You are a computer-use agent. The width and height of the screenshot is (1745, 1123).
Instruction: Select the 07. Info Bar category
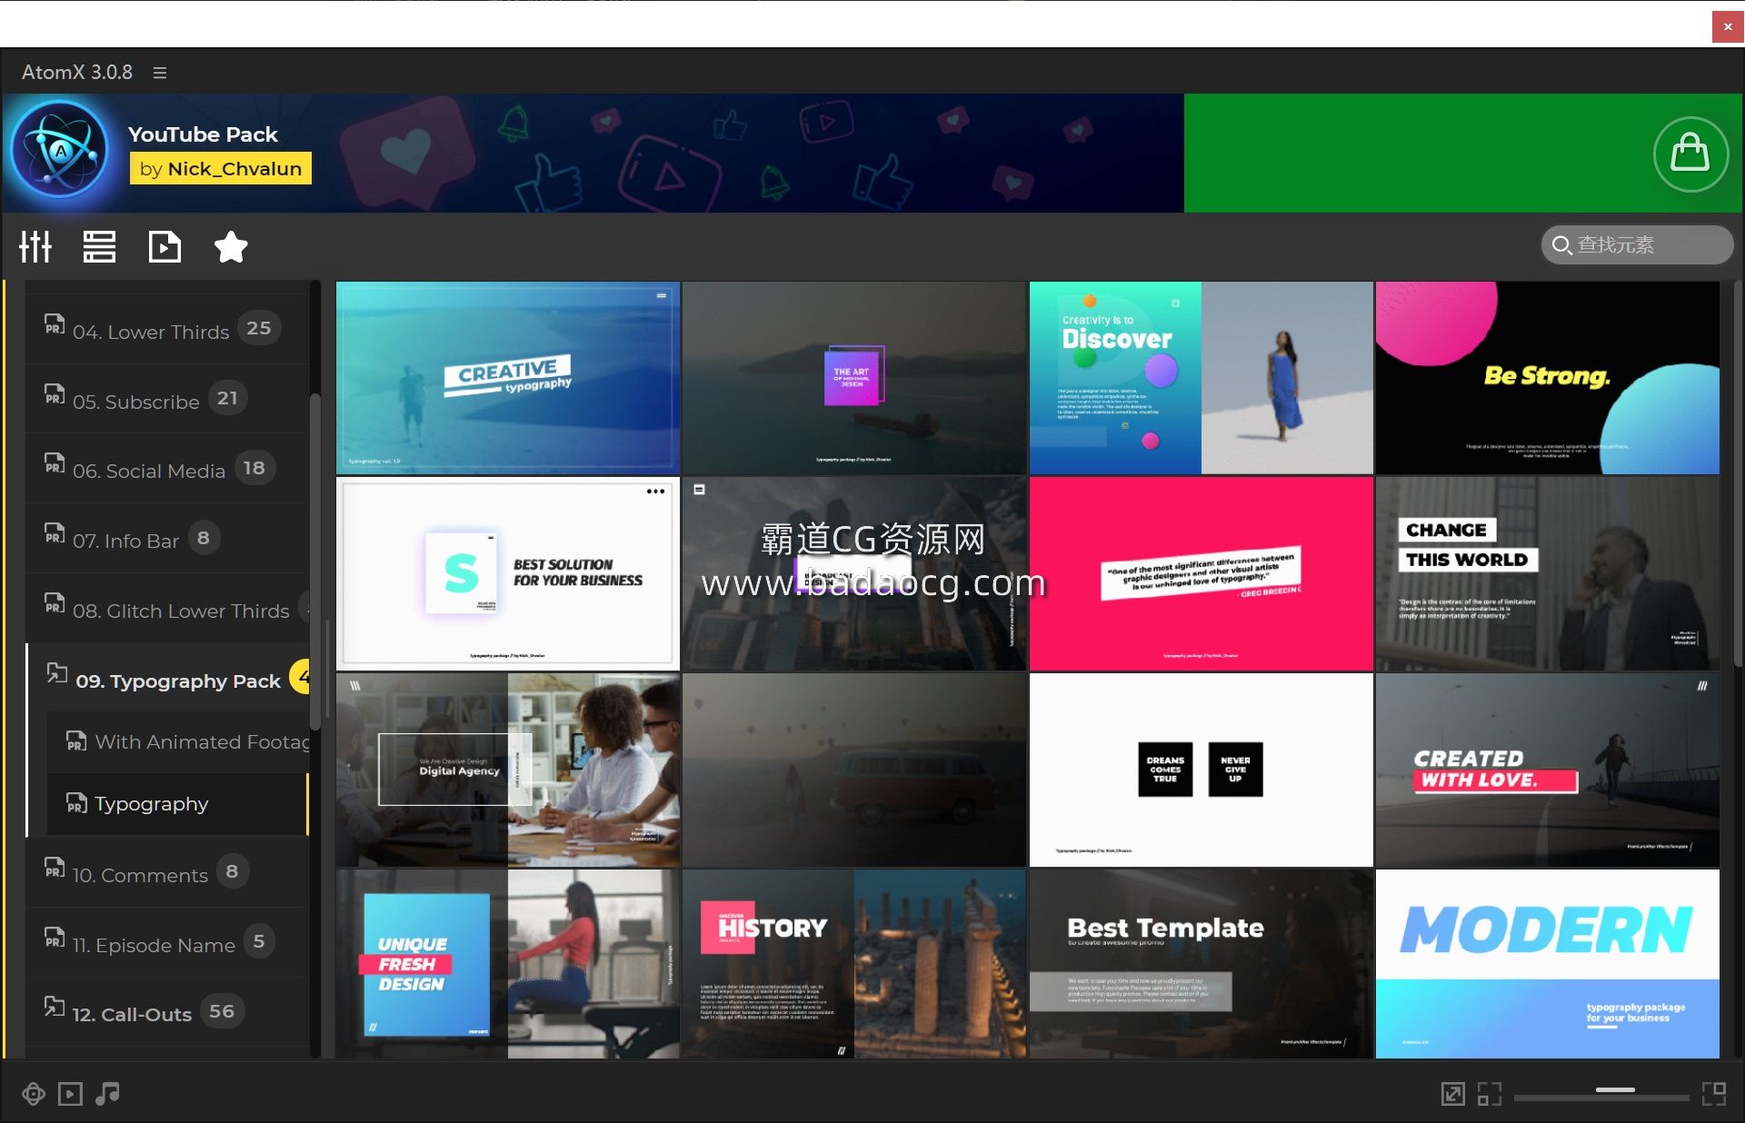(x=167, y=540)
